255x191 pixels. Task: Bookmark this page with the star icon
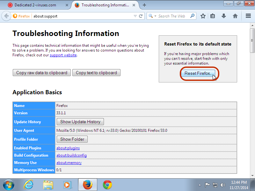pos(203,16)
